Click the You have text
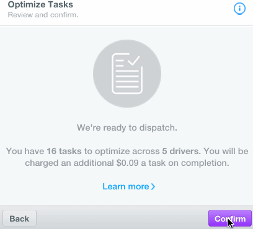This screenshot has width=253, height=229. pyautogui.click(x=25, y=151)
